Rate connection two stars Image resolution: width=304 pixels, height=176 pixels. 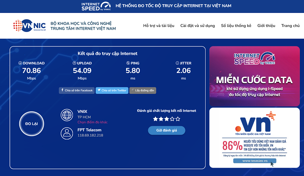[161, 119]
